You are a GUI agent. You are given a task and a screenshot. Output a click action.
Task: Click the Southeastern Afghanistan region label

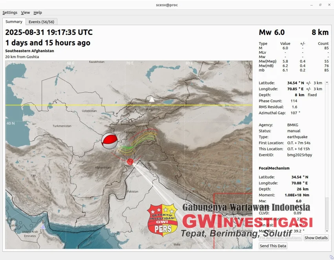(29, 51)
